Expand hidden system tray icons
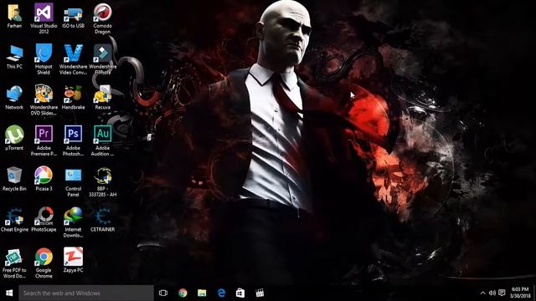 (x=482, y=293)
